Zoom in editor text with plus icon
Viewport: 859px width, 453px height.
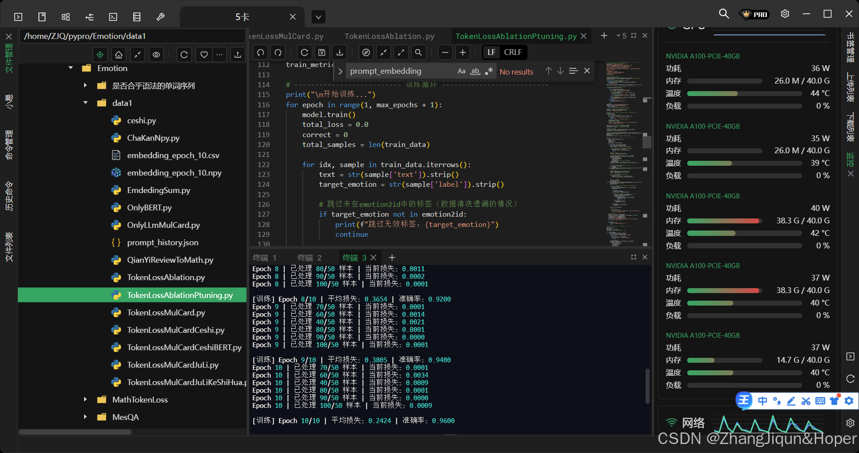tap(463, 52)
